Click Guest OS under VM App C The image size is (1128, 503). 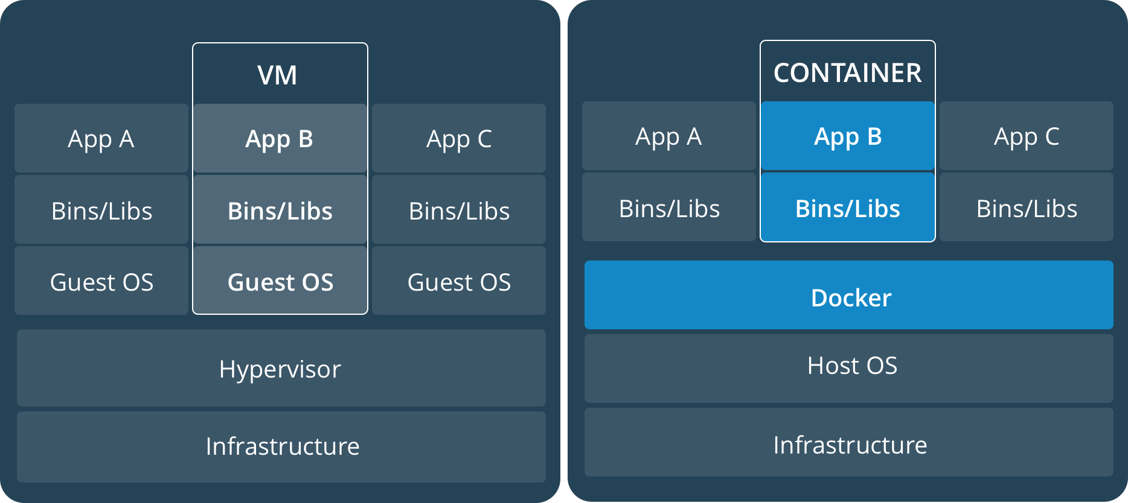pos(459,280)
